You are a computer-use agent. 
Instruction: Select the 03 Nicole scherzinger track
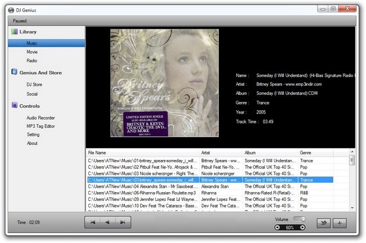coord(210,174)
